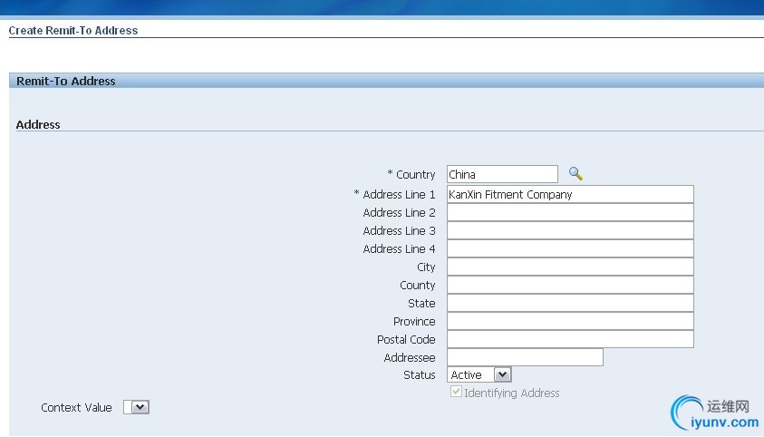Focus the Addressee text field
764x437 pixels.
525,357
